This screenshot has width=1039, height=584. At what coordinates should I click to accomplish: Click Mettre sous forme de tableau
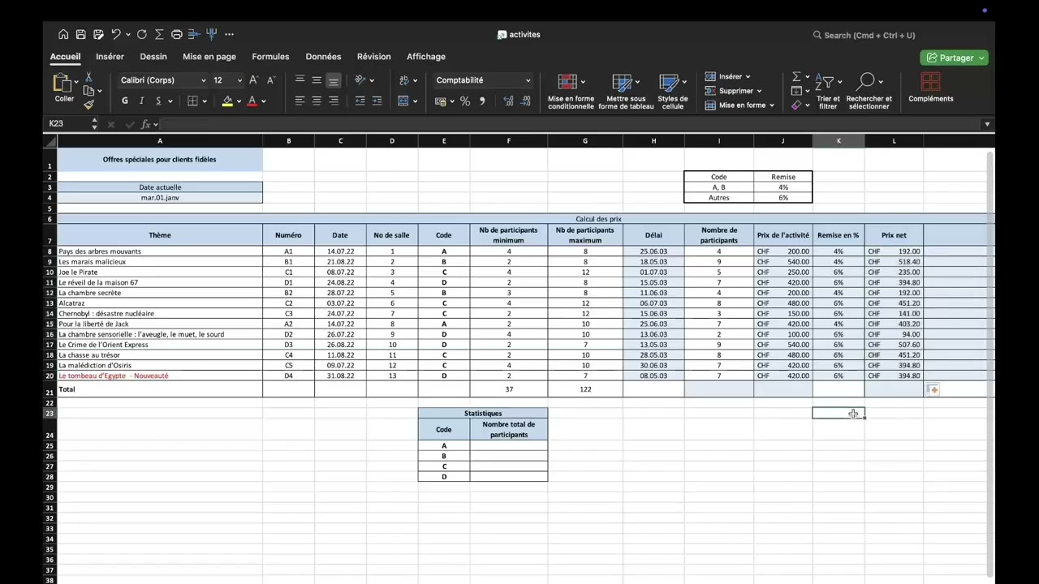click(626, 92)
